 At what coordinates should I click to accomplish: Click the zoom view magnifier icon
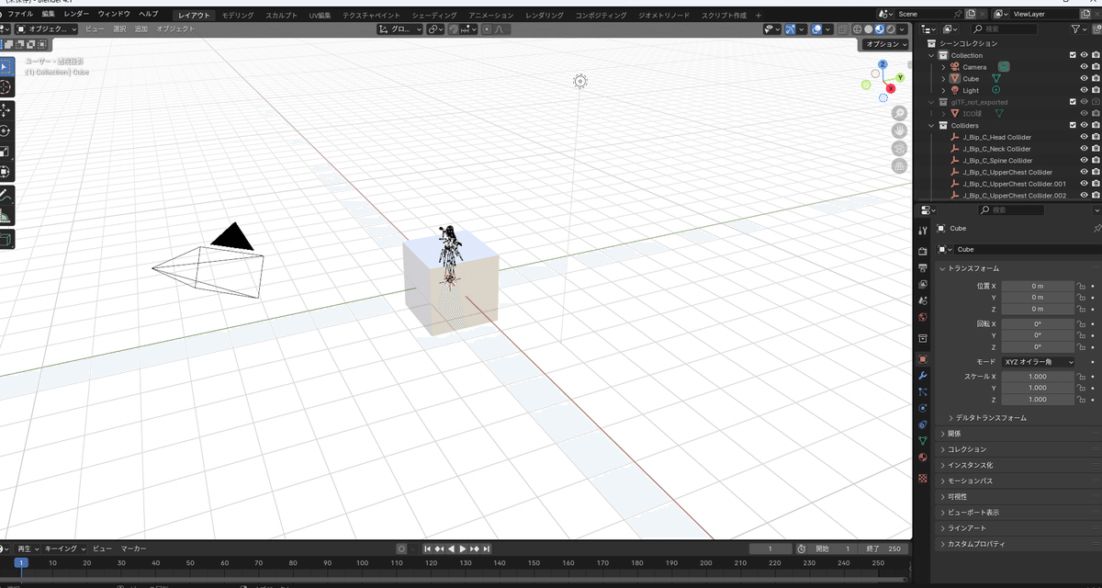(x=899, y=112)
